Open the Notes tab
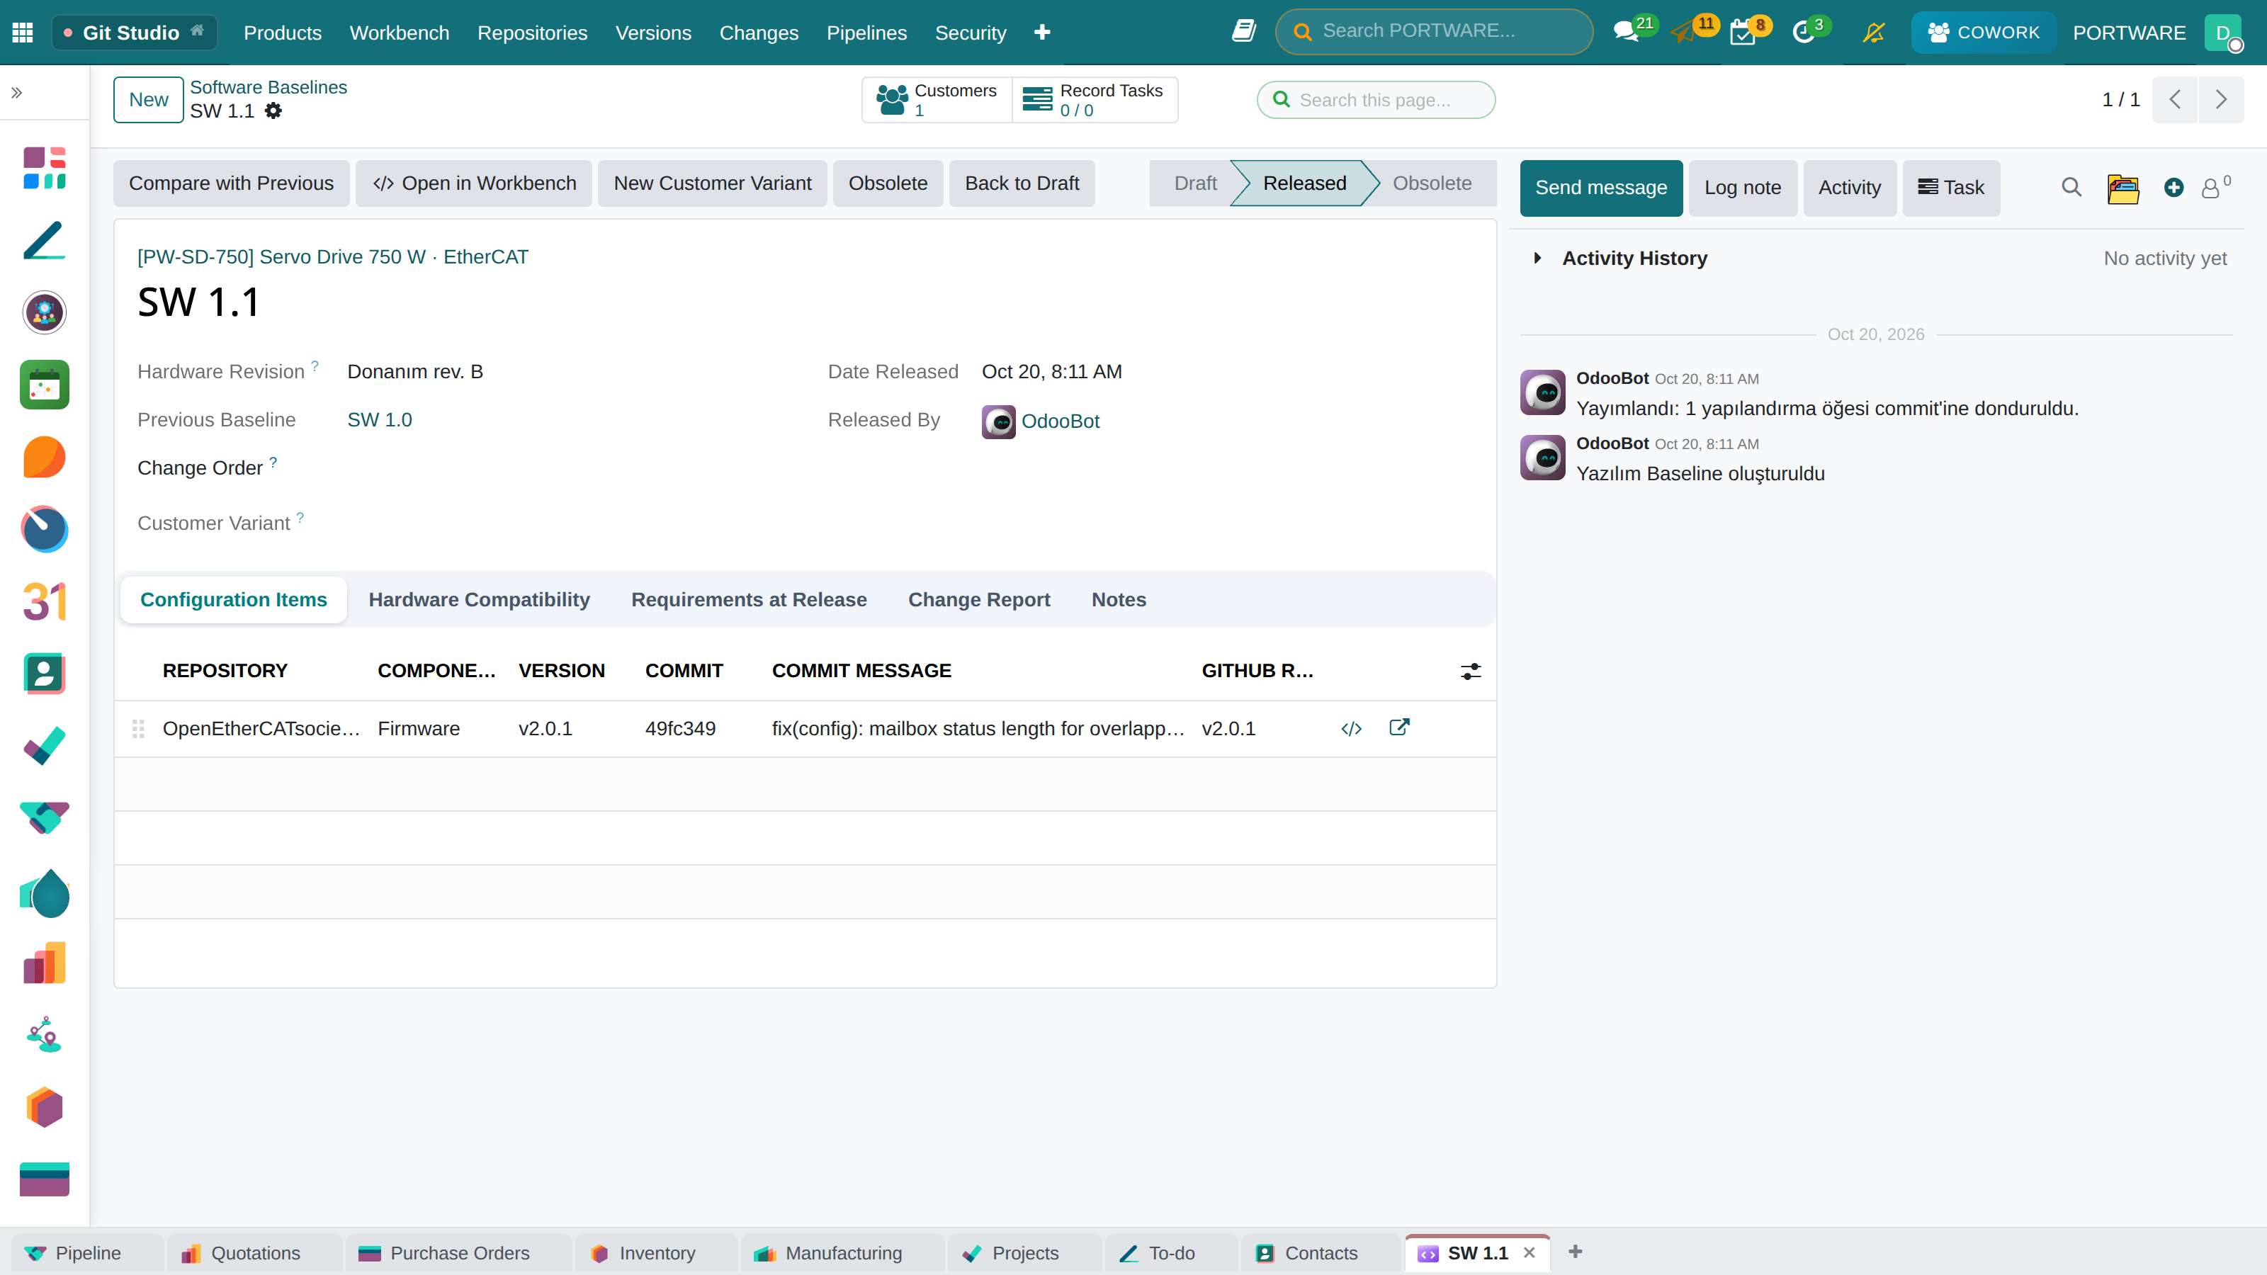2267x1275 pixels. (x=1119, y=600)
